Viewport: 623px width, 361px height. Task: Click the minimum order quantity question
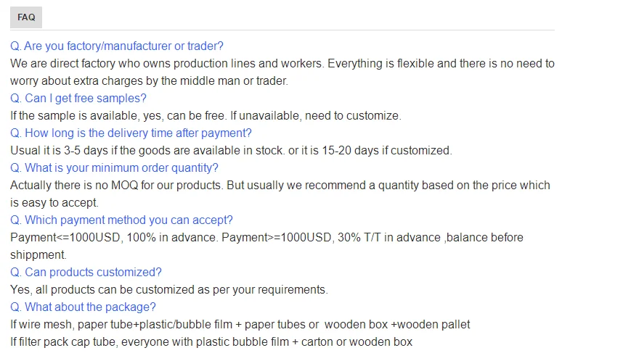tap(115, 167)
